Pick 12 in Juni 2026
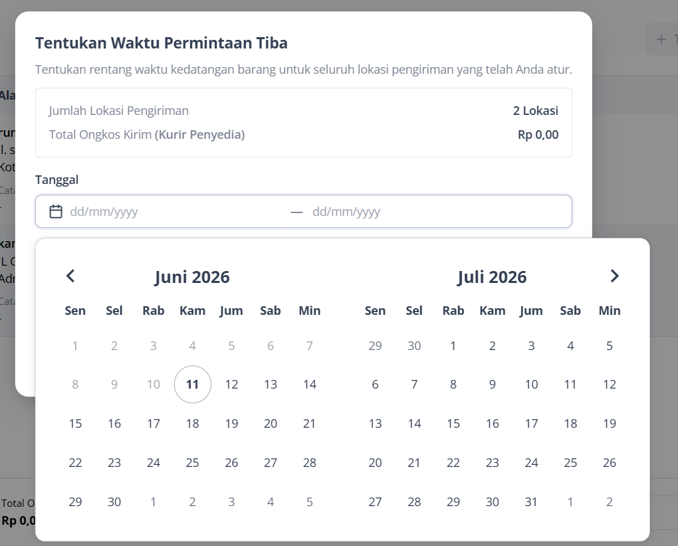678x546 pixels. [x=231, y=385]
